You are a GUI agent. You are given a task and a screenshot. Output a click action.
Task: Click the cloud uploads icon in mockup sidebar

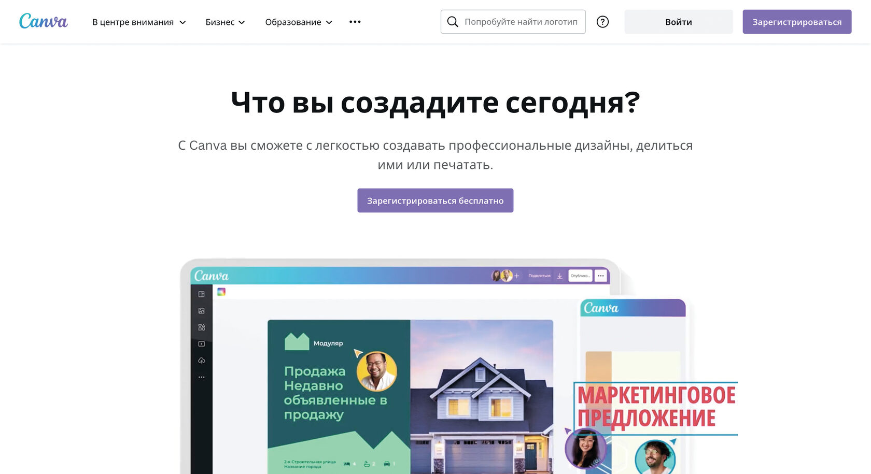202,361
